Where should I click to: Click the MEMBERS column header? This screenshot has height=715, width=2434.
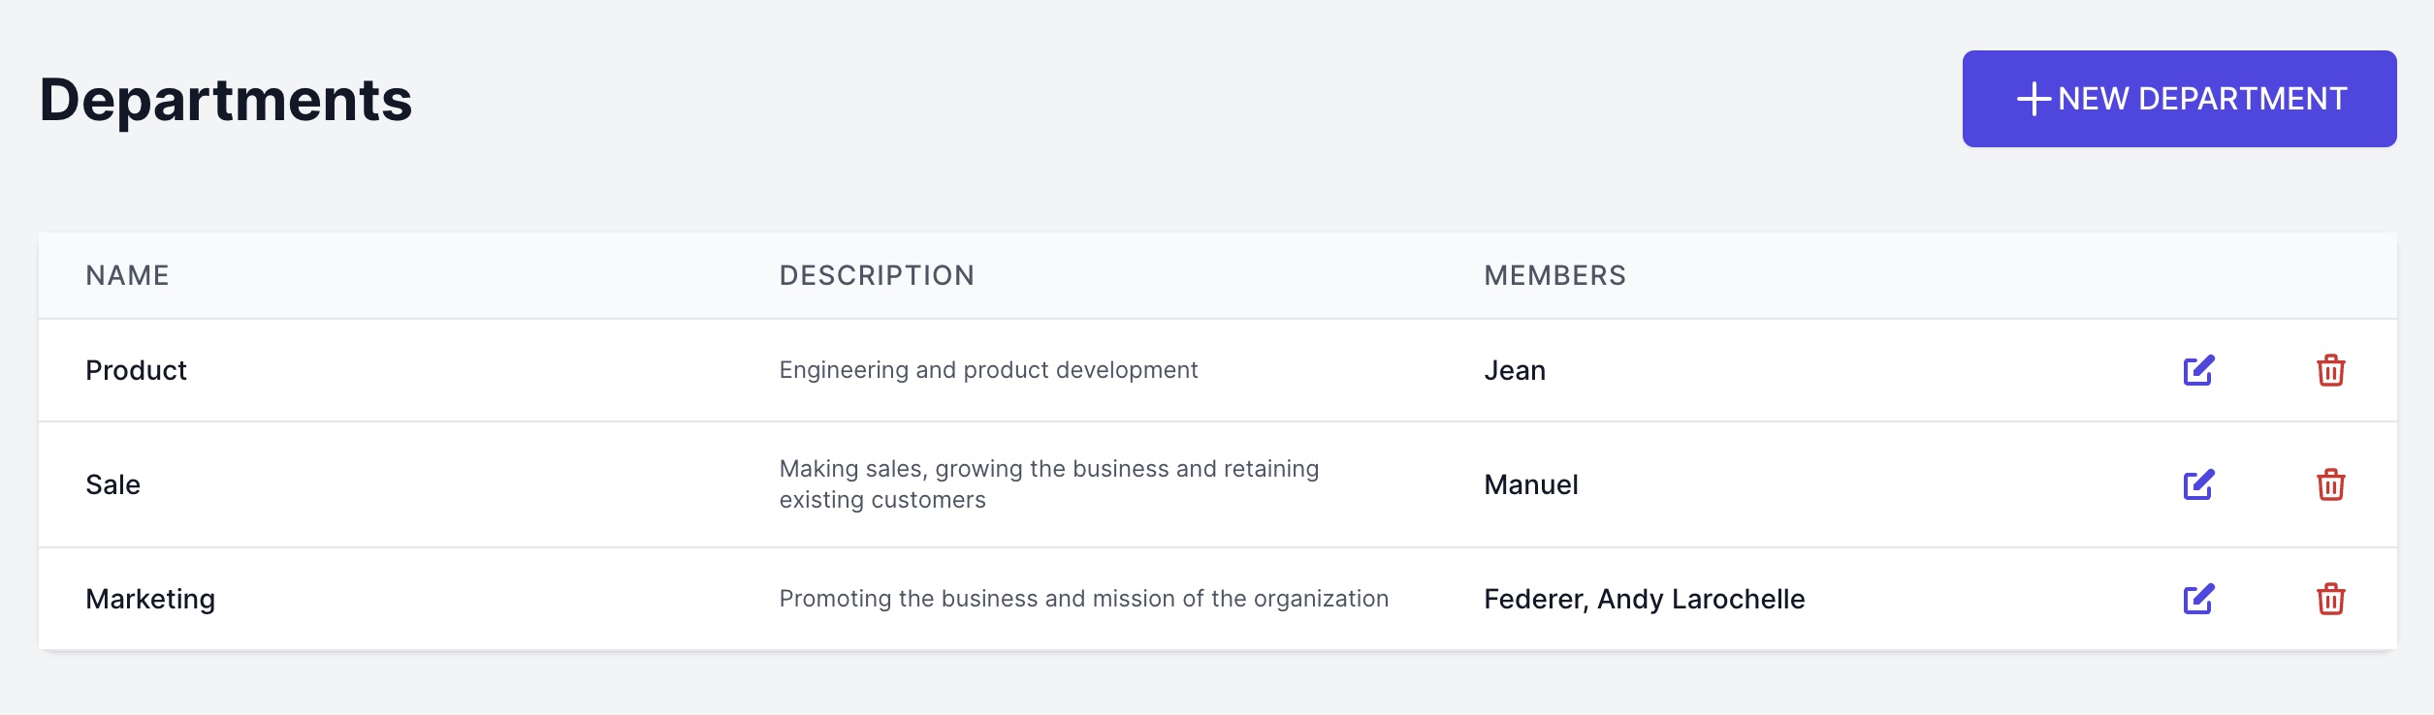pos(1555,275)
